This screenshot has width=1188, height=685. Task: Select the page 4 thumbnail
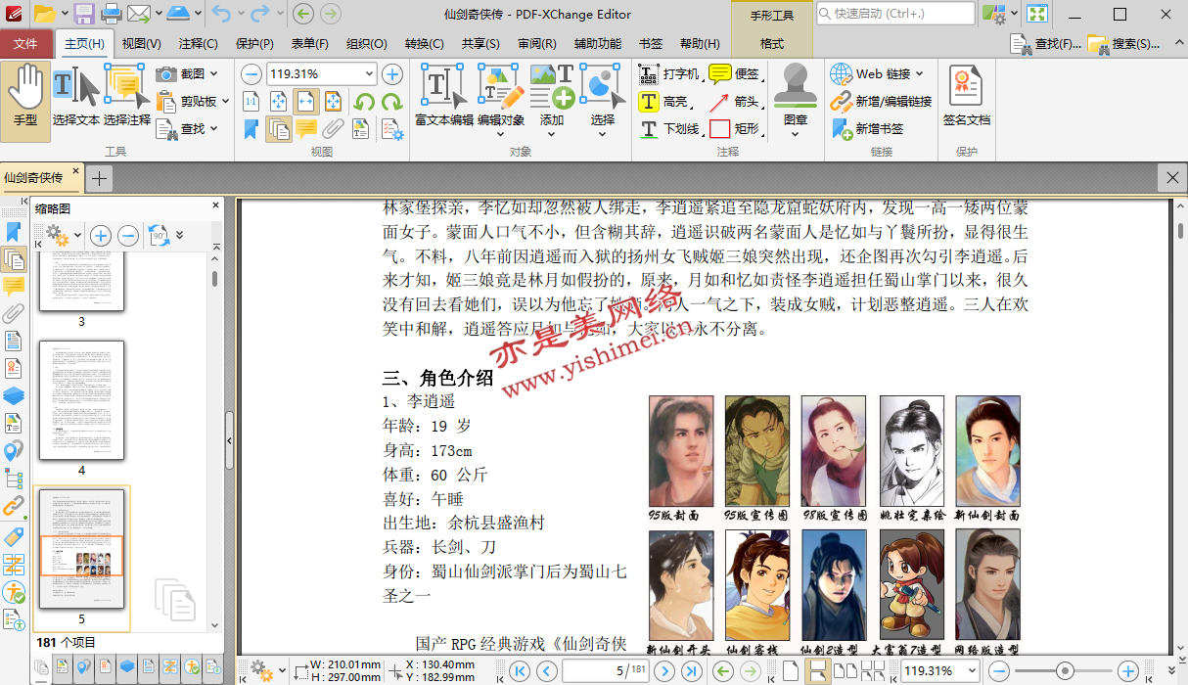pyautogui.click(x=81, y=400)
